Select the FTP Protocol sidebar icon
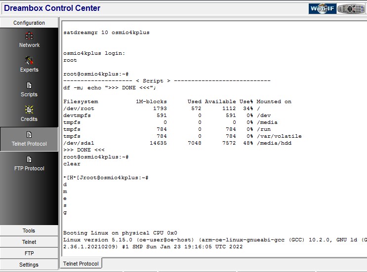Viewport: 367px width, 272px height. [x=29, y=159]
